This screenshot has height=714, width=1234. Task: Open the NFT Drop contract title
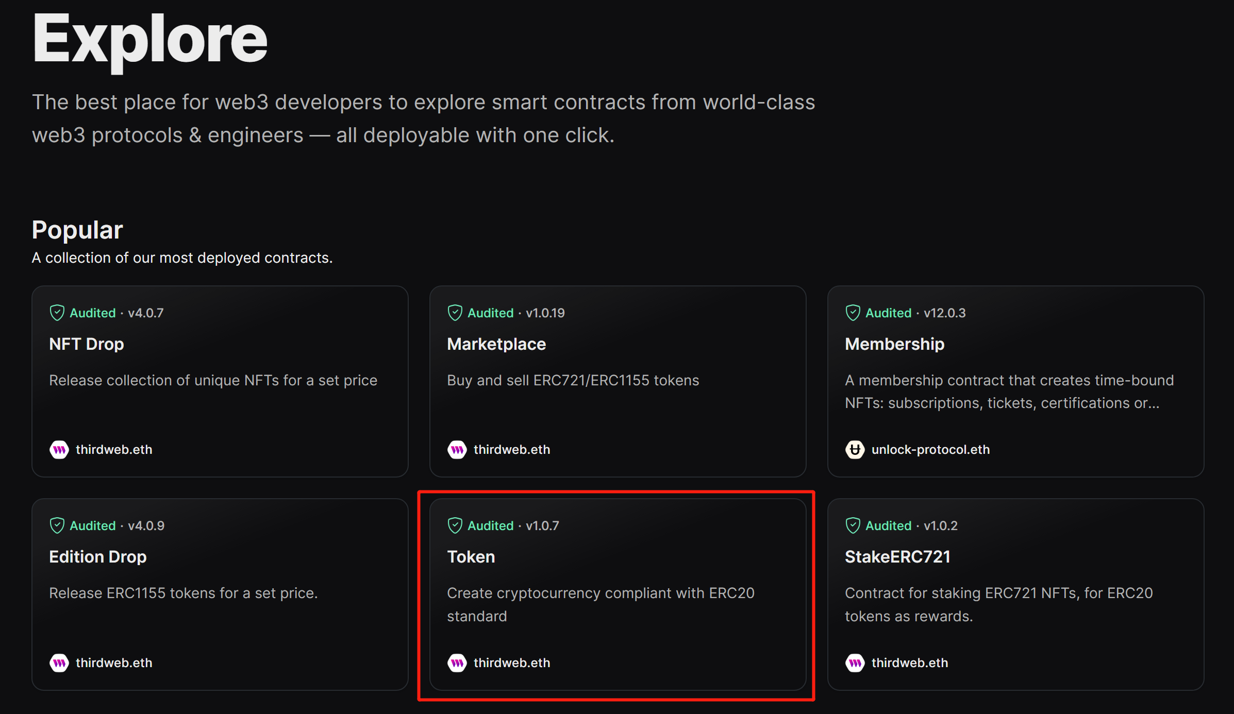(x=87, y=344)
